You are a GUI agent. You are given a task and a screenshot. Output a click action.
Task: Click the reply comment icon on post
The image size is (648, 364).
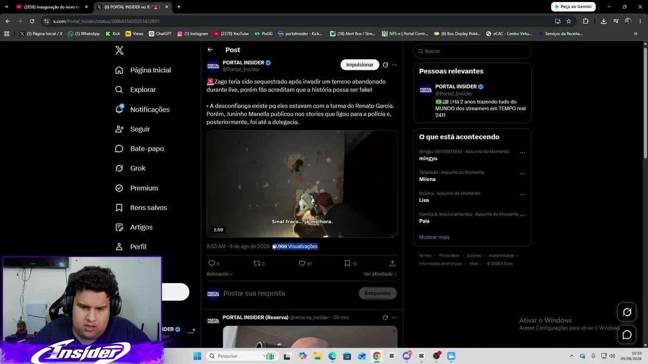point(212,263)
